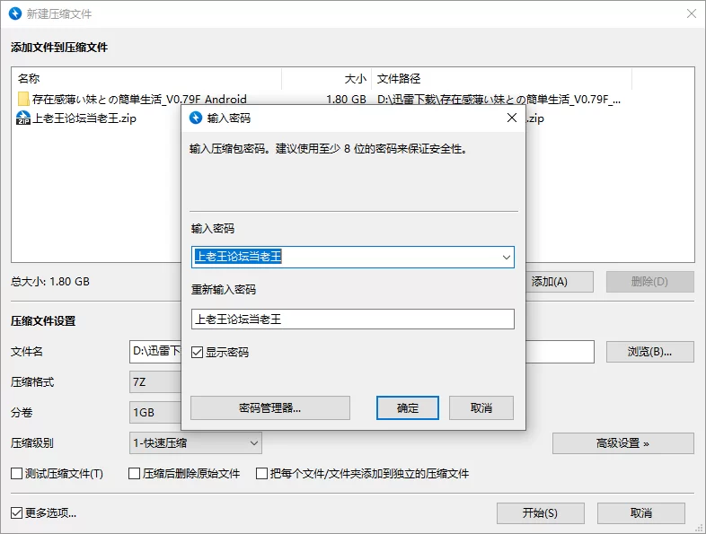This screenshot has height=534, width=706.
Task: Open the 密码管理器... button
Action: click(x=270, y=408)
